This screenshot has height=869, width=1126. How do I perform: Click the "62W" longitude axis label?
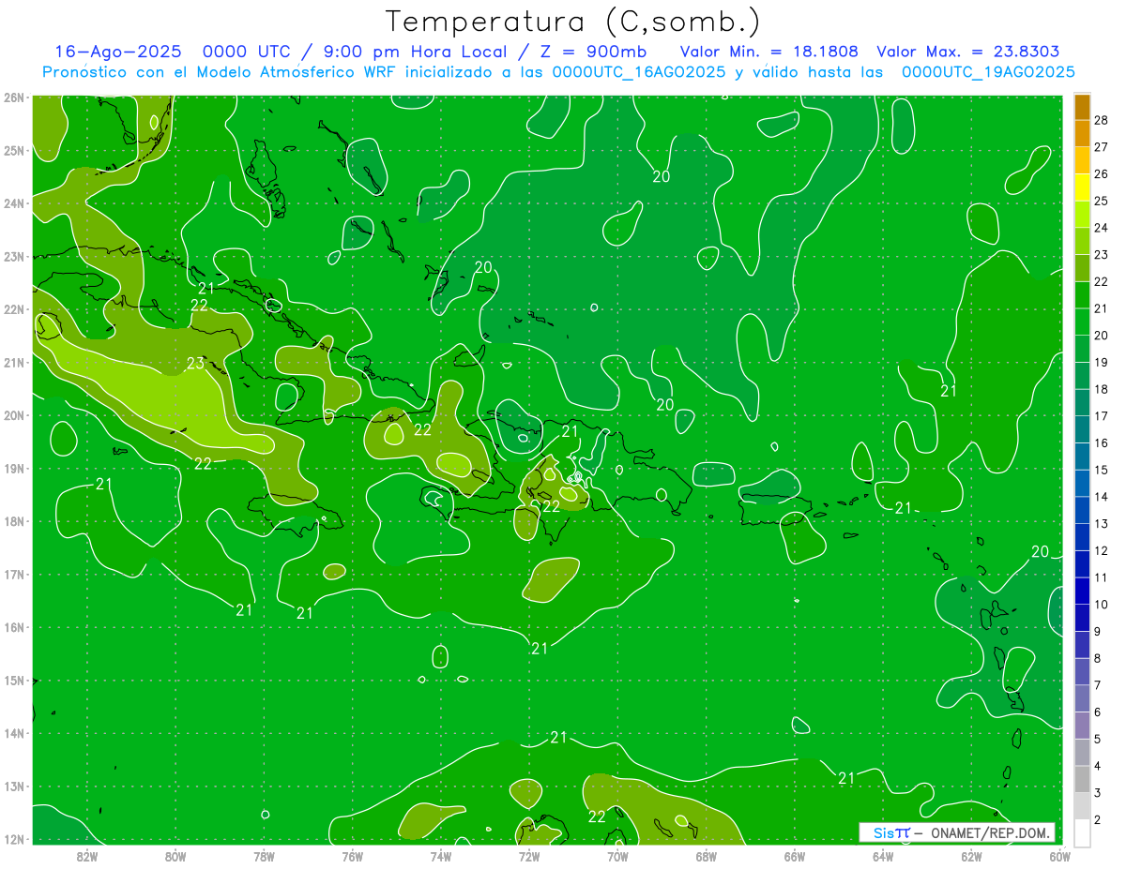tap(971, 856)
